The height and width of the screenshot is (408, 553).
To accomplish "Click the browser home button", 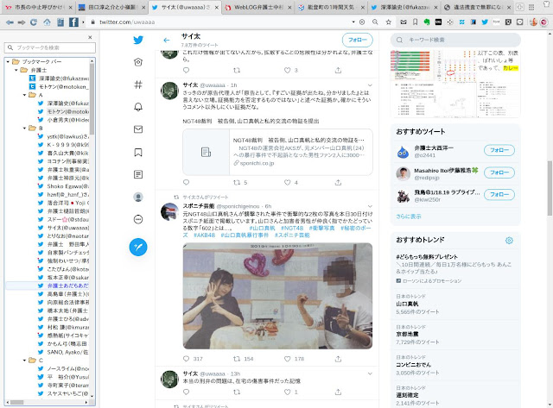I will (47, 22).
